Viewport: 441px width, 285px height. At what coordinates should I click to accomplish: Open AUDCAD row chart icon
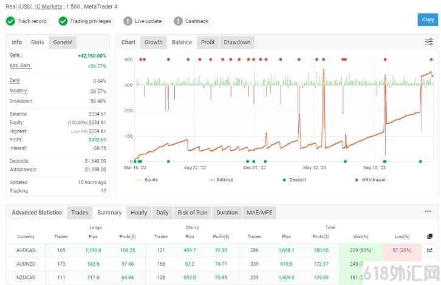tap(429, 250)
